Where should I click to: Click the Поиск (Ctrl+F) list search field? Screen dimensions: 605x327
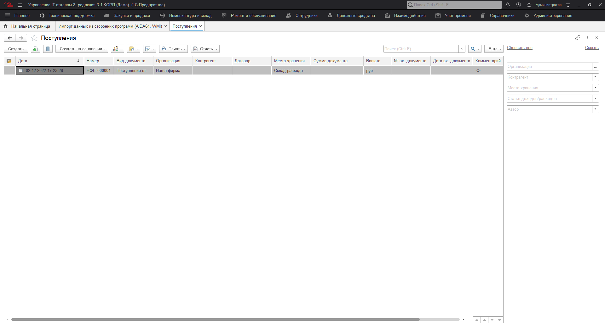tap(421, 49)
